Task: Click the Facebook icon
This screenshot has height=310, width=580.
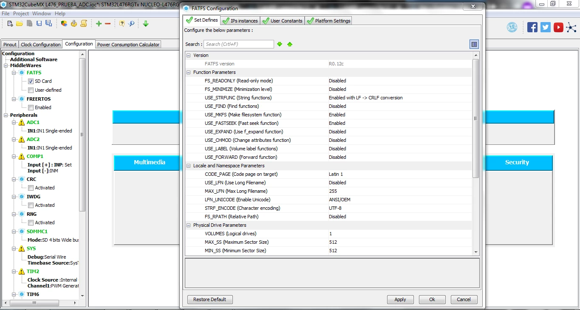Action: point(532,27)
